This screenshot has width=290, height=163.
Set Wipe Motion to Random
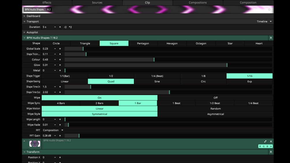(216, 108)
